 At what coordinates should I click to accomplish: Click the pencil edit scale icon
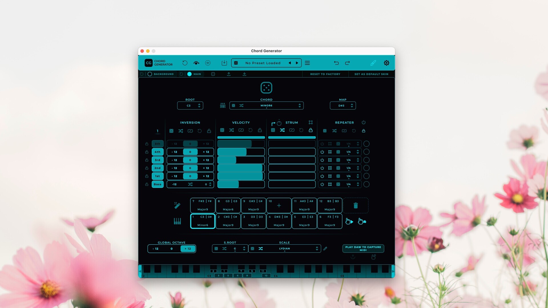325,249
